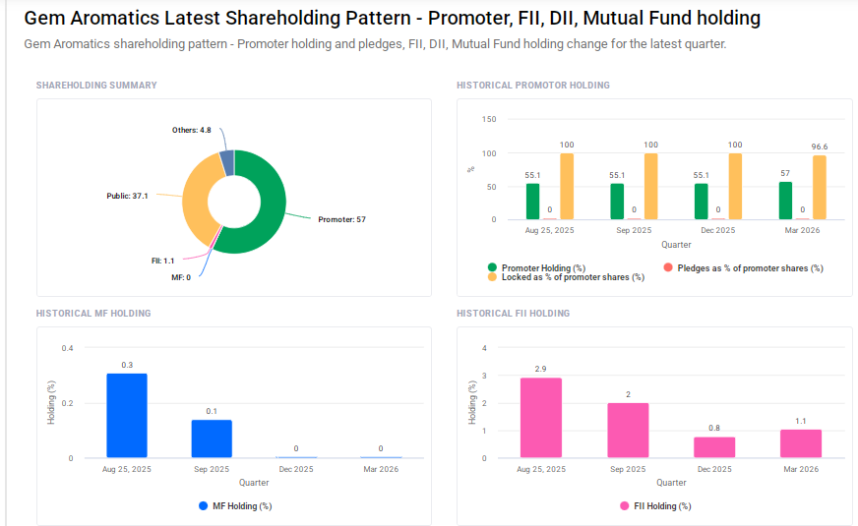Click the 'Quarter' axis title in the FII chart
The width and height of the screenshot is (858, 526).
click(x=671, y=483)
